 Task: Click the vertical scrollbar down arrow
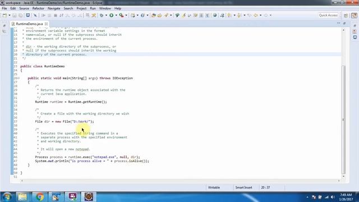[x=343, y=176]
